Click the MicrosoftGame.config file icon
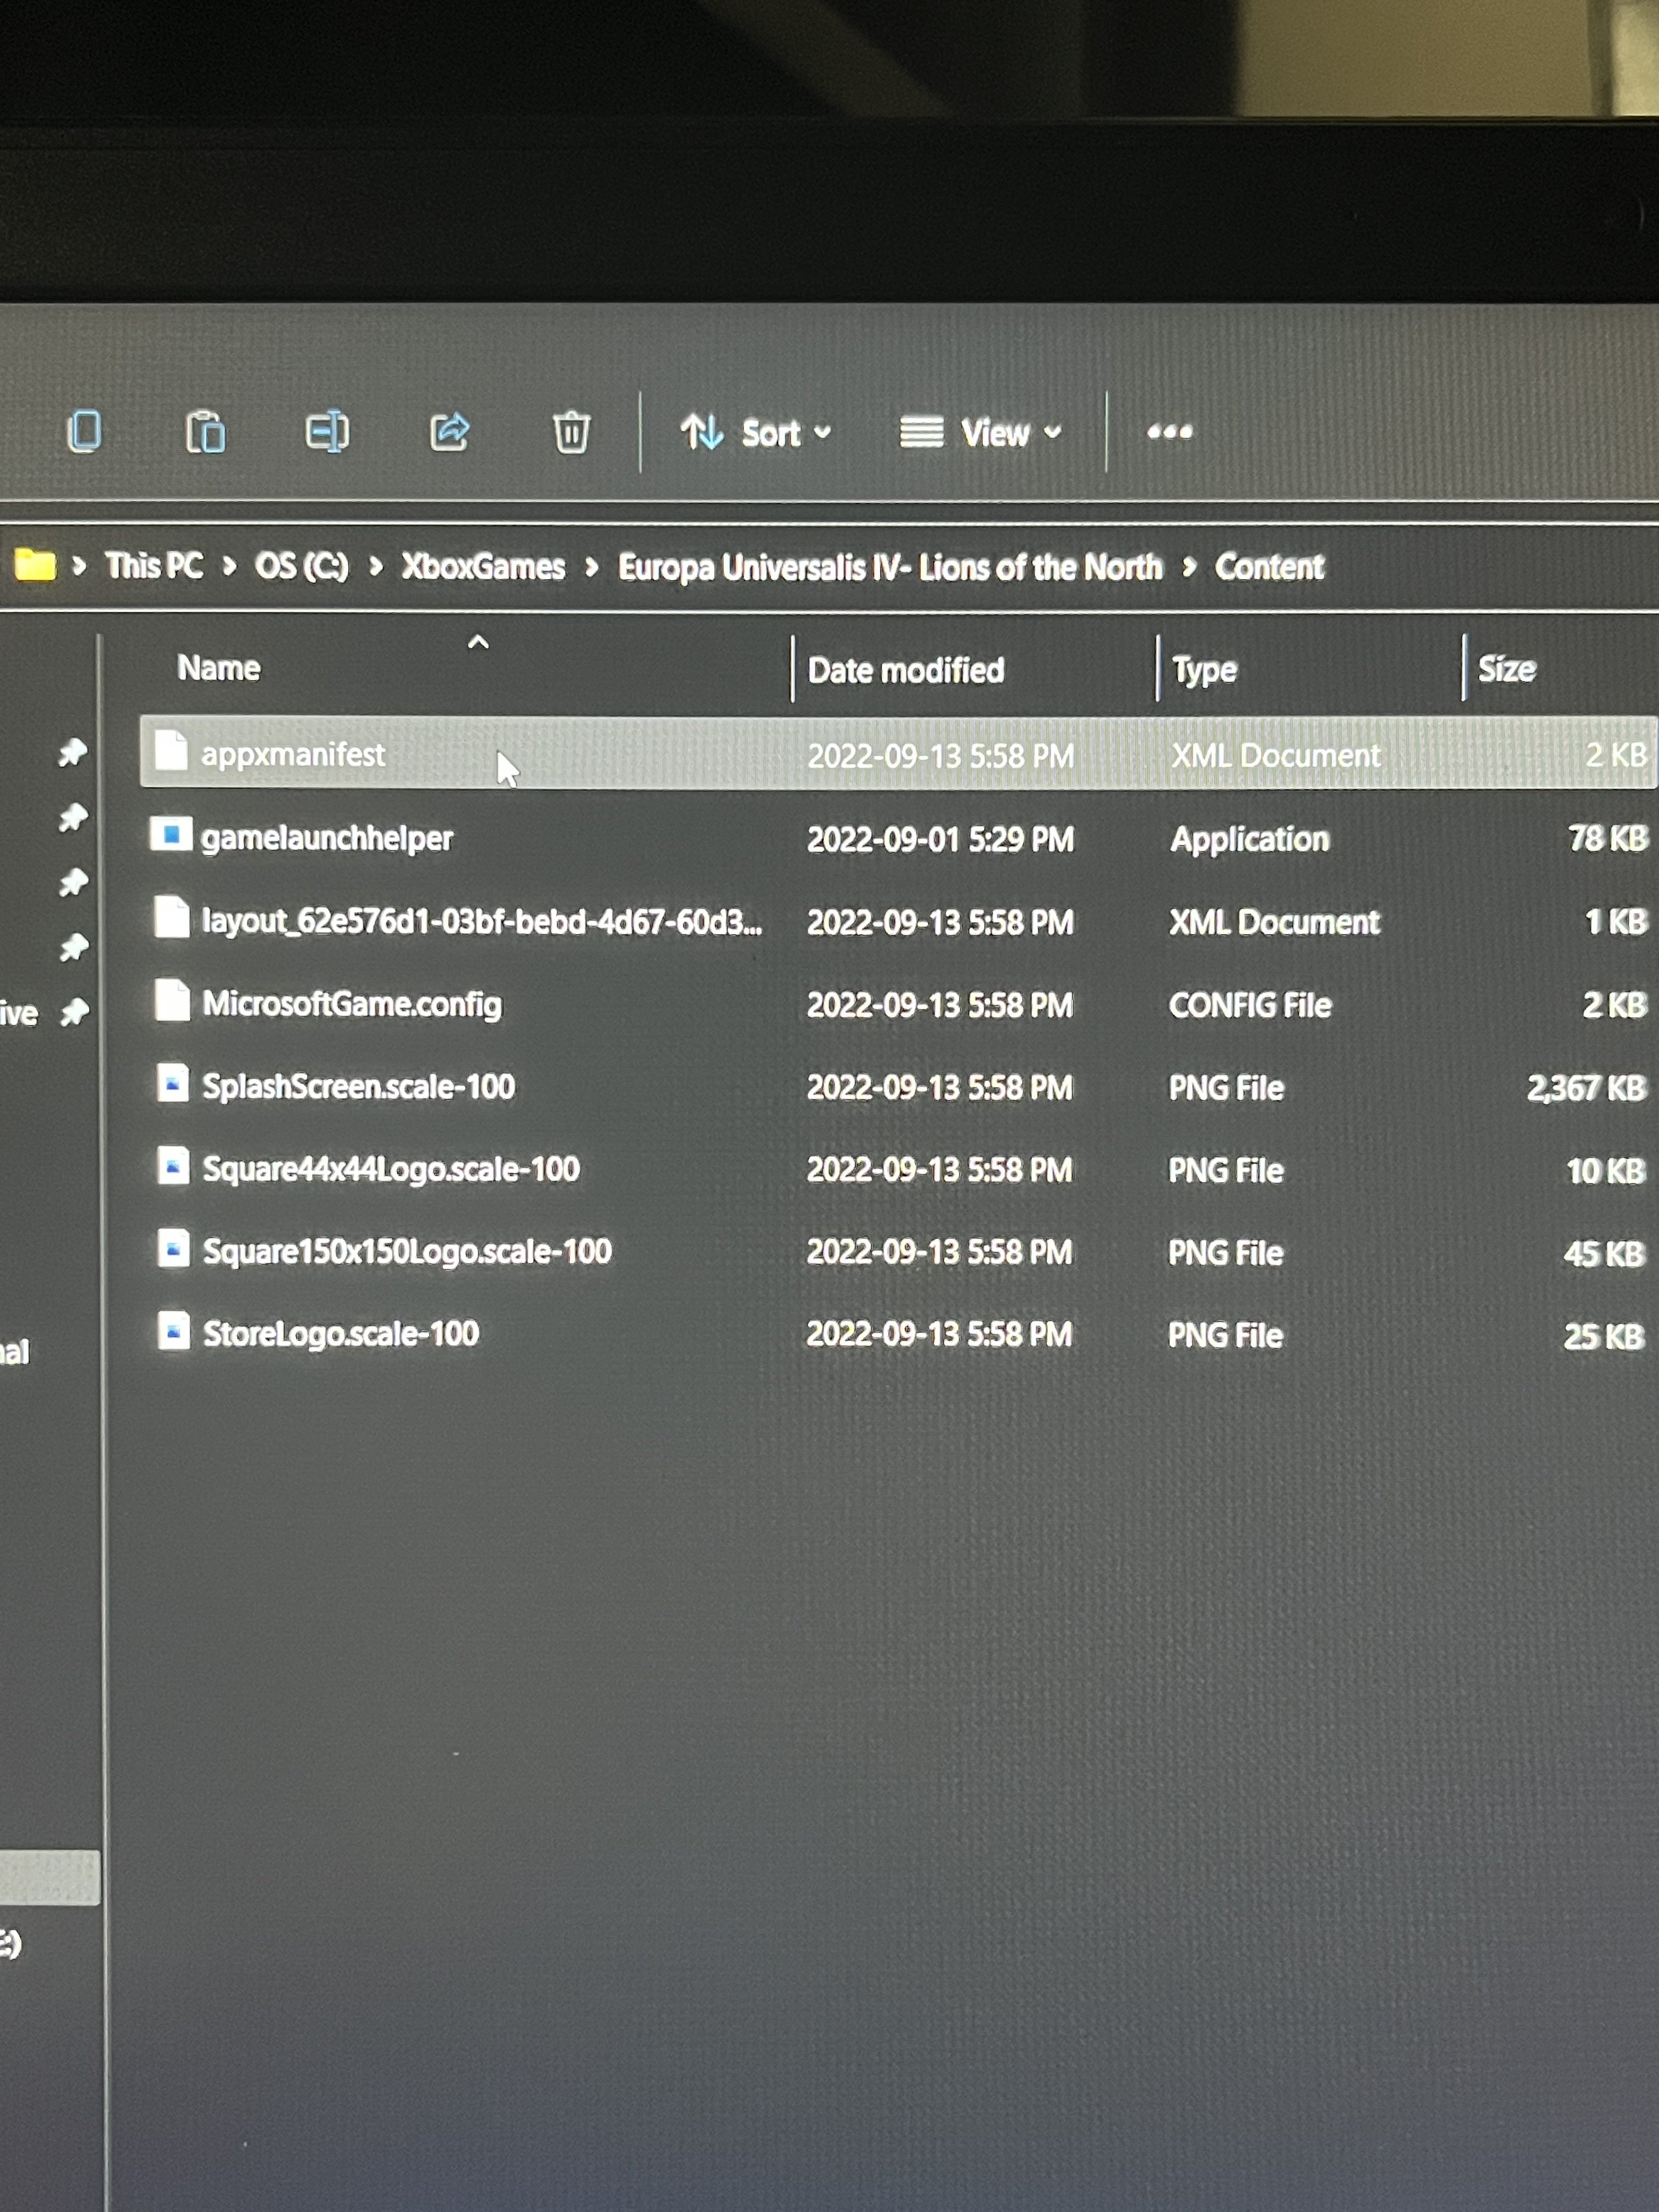 pos(173,1000)
